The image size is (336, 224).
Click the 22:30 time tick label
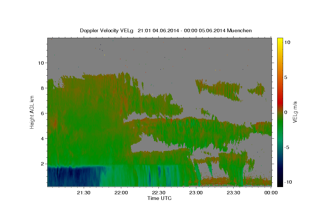[x=159, y=193]
